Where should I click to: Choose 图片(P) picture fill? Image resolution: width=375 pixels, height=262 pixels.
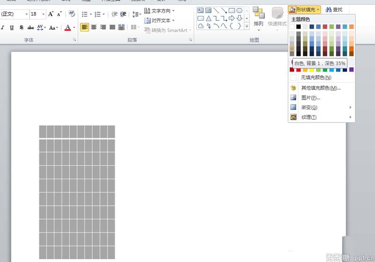click(x=322, y=98)
